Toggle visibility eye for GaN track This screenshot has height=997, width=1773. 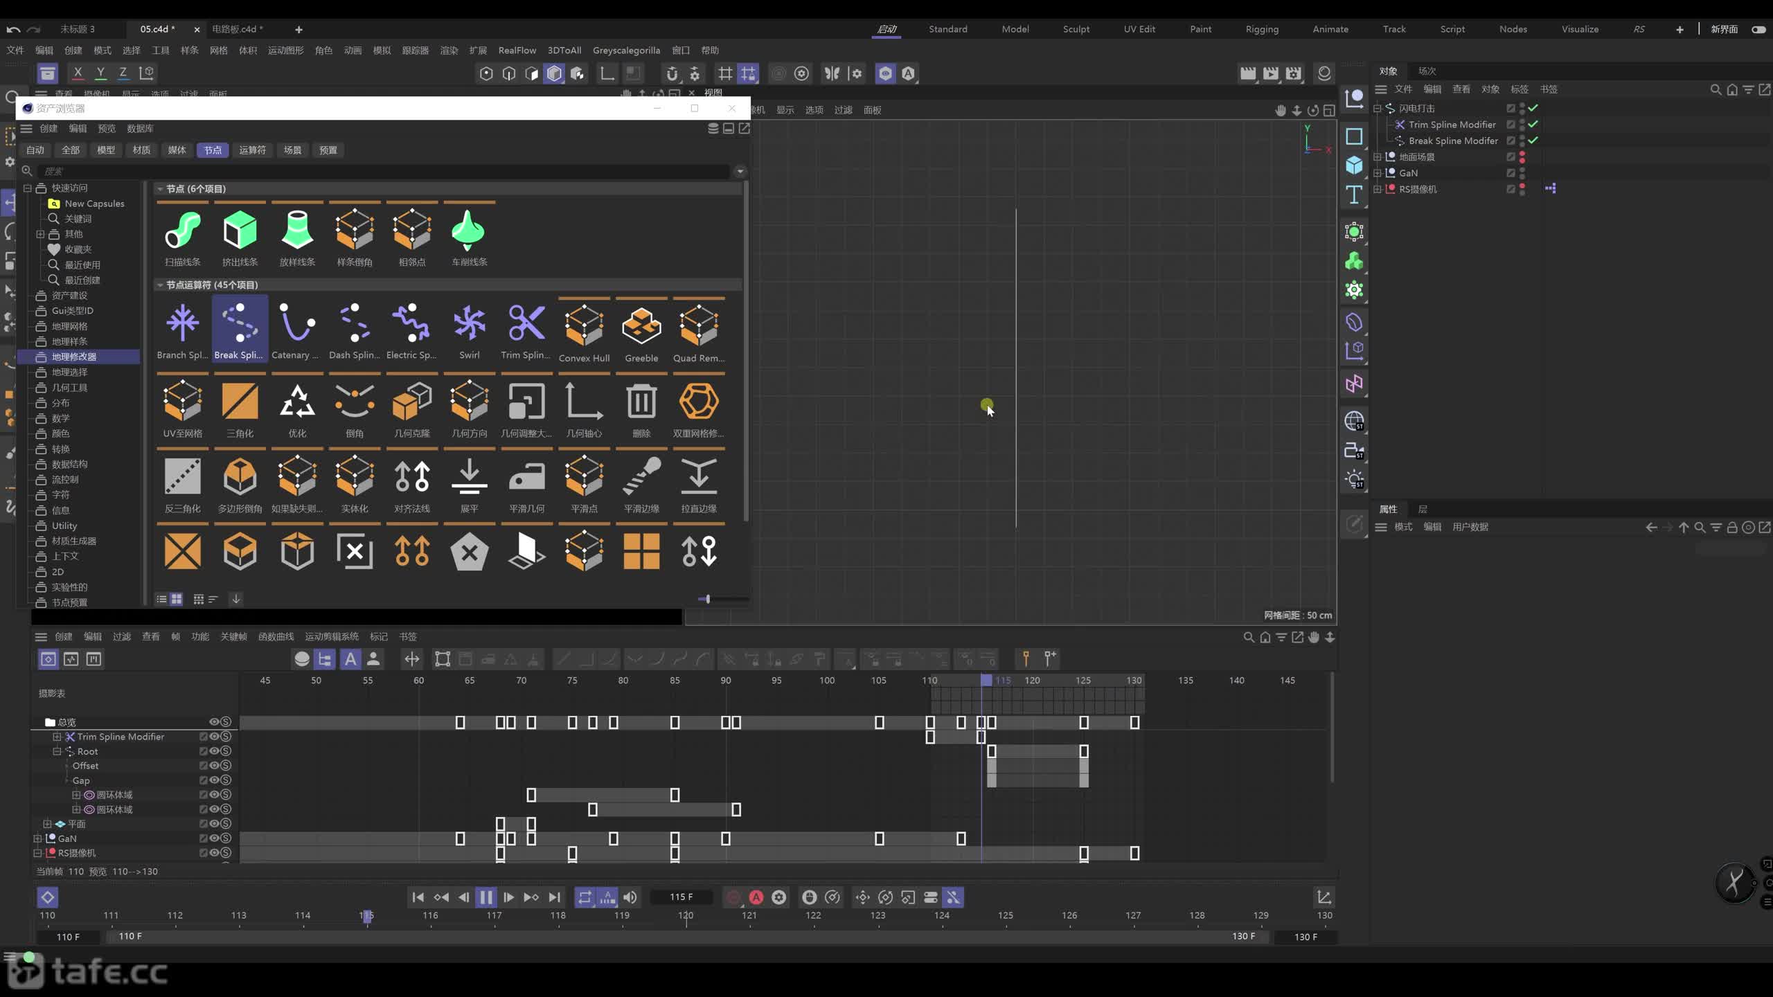click(215, 838)
